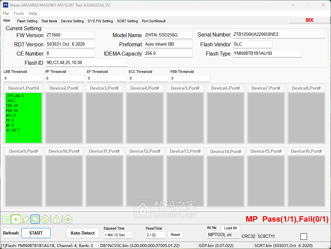Click the Serial Number field
Viewport: 331px width, 249px height.
point(279,34)
